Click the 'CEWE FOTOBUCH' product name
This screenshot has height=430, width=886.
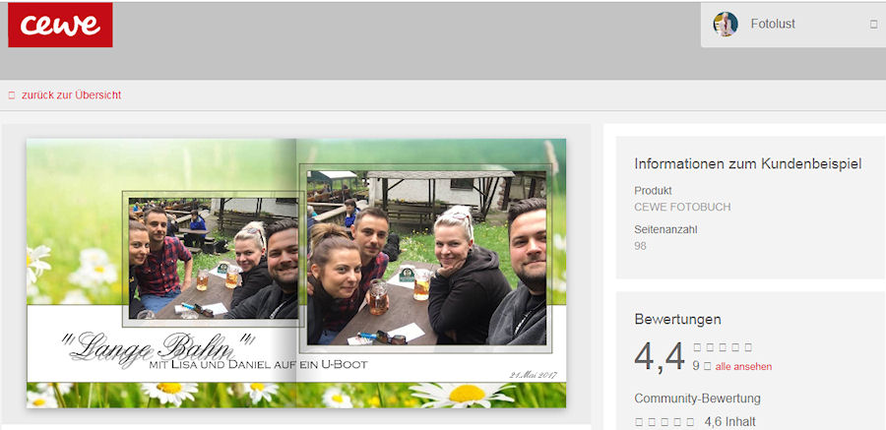pos(682,207)
